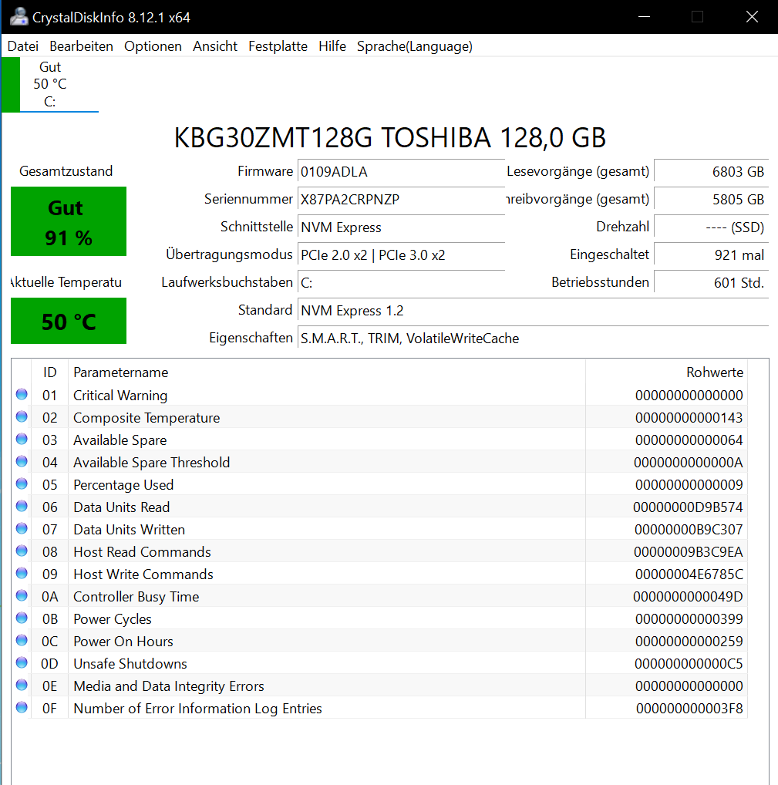This screenshot has width=778, height=785.
Task: Select the C: drive tab showing Gut 50 °C
Action: click(50, 84)
